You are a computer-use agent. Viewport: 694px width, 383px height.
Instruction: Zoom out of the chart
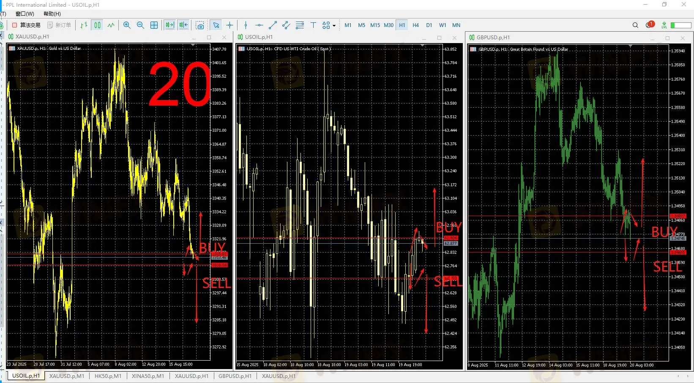tap(140, 25)
